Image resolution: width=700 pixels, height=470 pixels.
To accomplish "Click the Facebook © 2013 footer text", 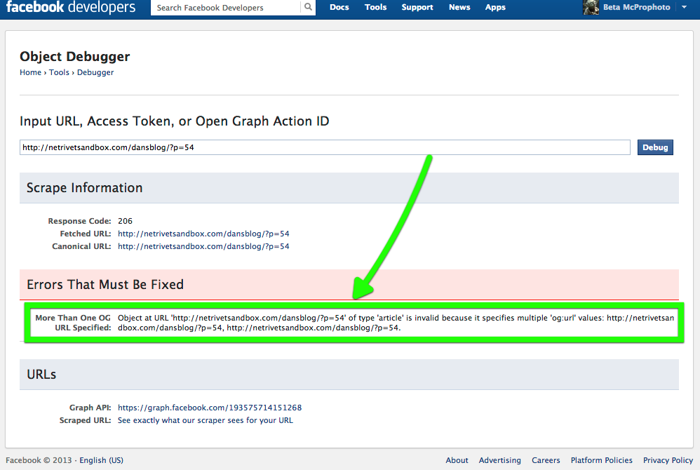I will tap(39, 460).
